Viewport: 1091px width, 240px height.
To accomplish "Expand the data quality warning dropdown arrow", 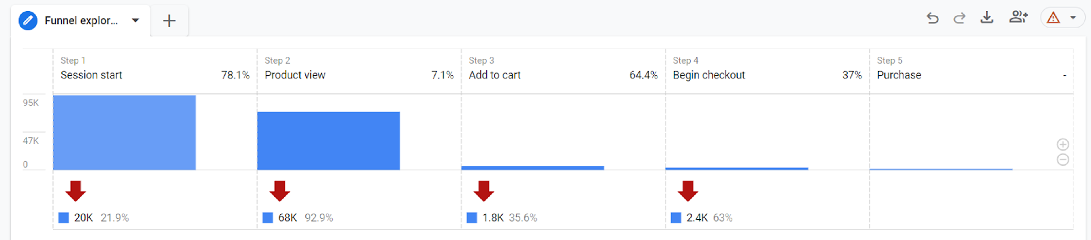I will [x=1073, y=18].
